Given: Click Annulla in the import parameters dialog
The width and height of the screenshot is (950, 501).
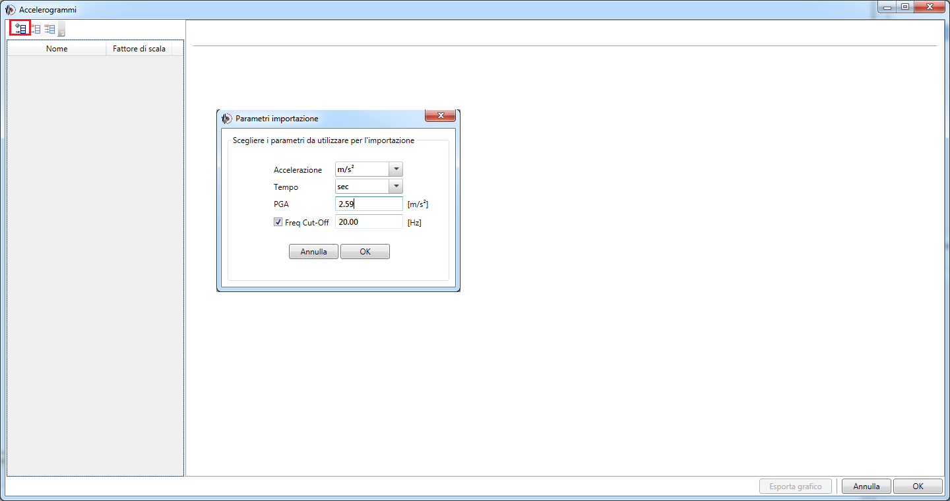Looking at the screenshot, I should point(313,252).
